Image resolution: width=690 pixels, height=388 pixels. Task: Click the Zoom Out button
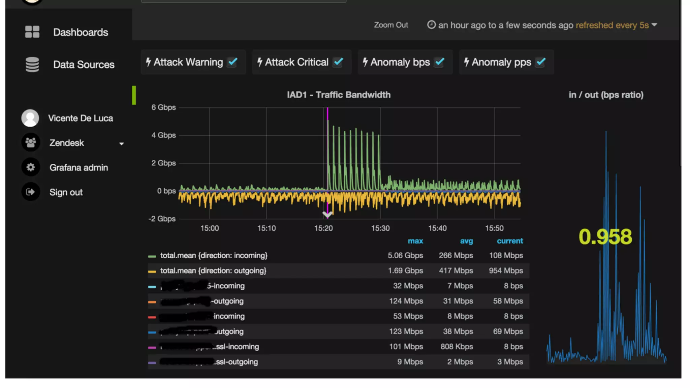point(391,25)
